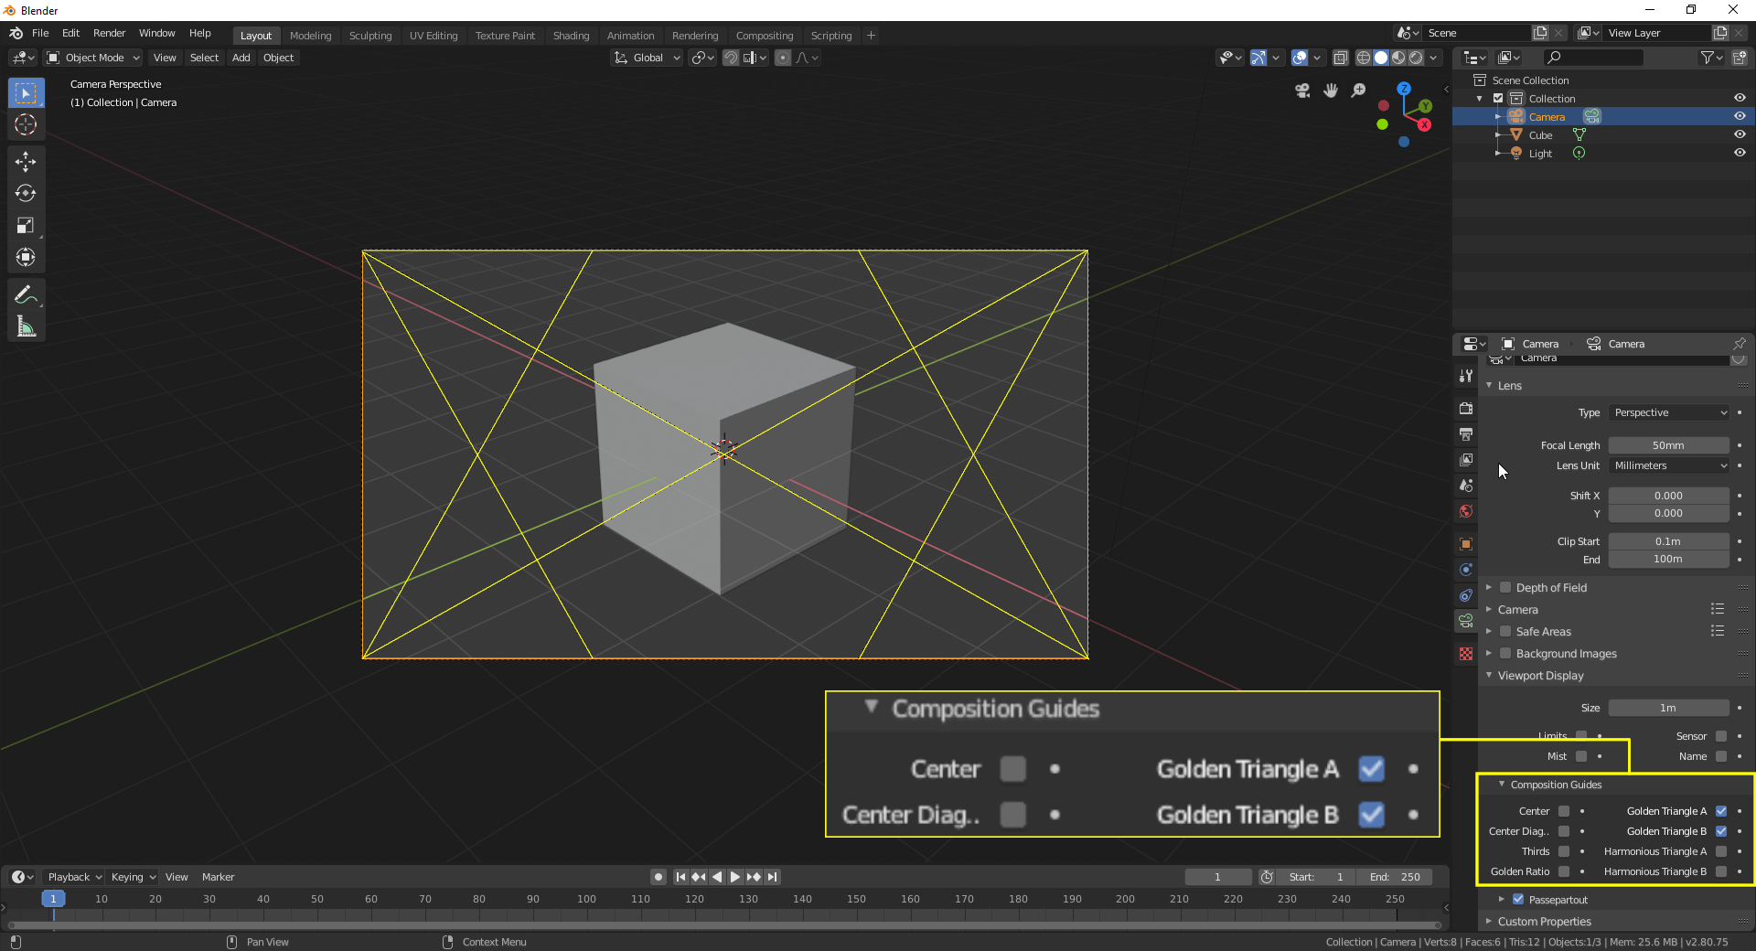
Task: Hide the Light in the outliner
Action: click(1740, 153)
